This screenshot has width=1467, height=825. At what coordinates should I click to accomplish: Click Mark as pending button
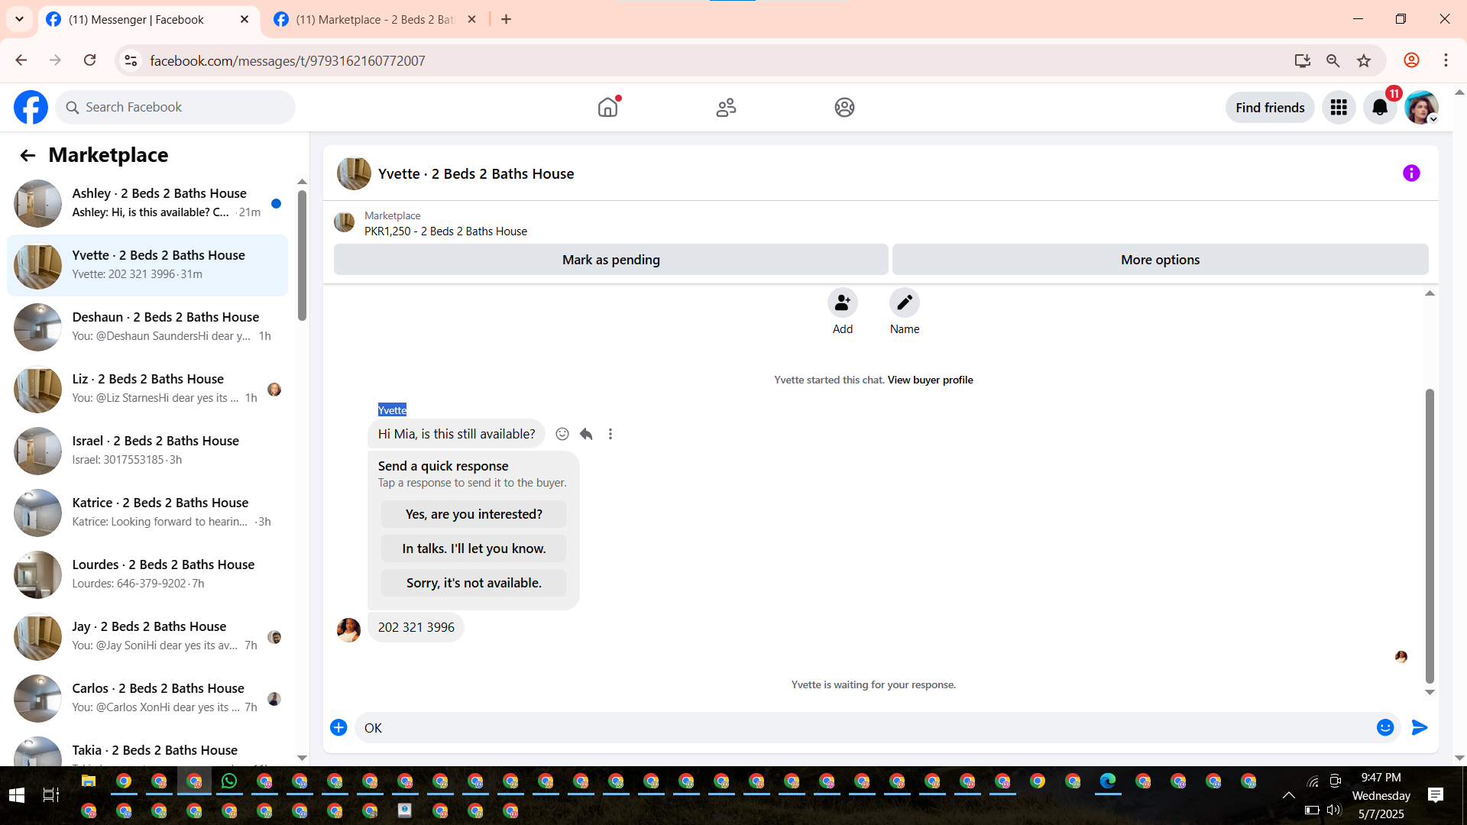pos(610,260)
